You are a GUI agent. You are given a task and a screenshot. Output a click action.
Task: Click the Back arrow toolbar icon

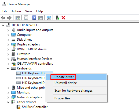pos(3,18)
